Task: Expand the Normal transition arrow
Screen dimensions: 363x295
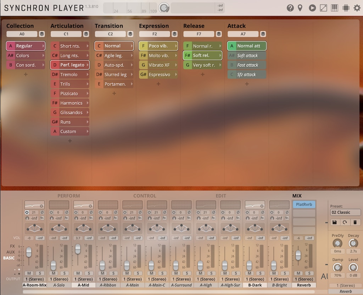Action: 132,46
